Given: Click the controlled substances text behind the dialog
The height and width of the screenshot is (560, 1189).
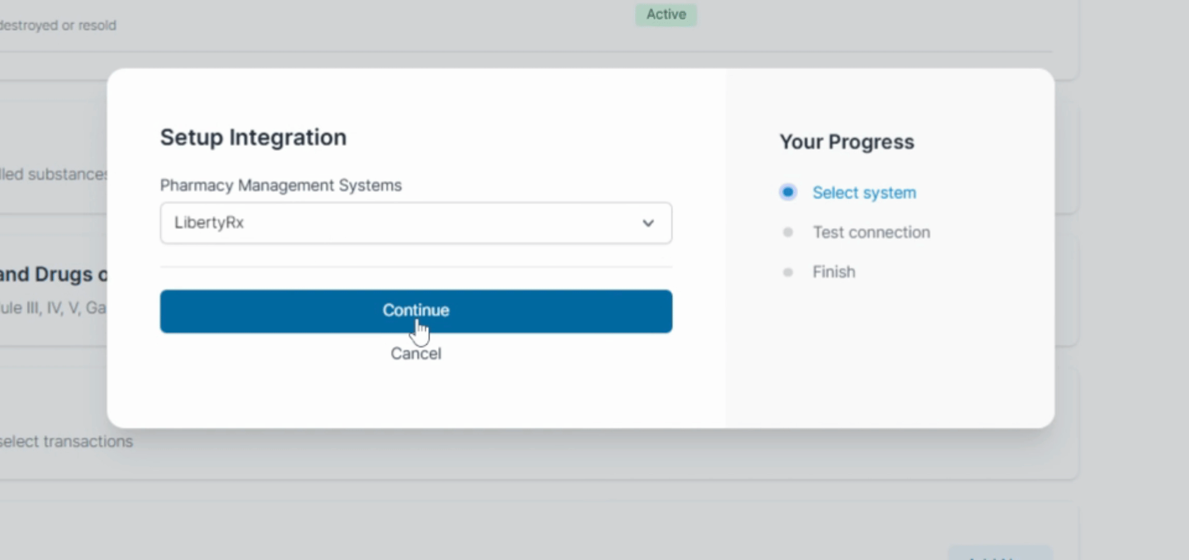Looking at the screenshot, I should click(53, 174).
